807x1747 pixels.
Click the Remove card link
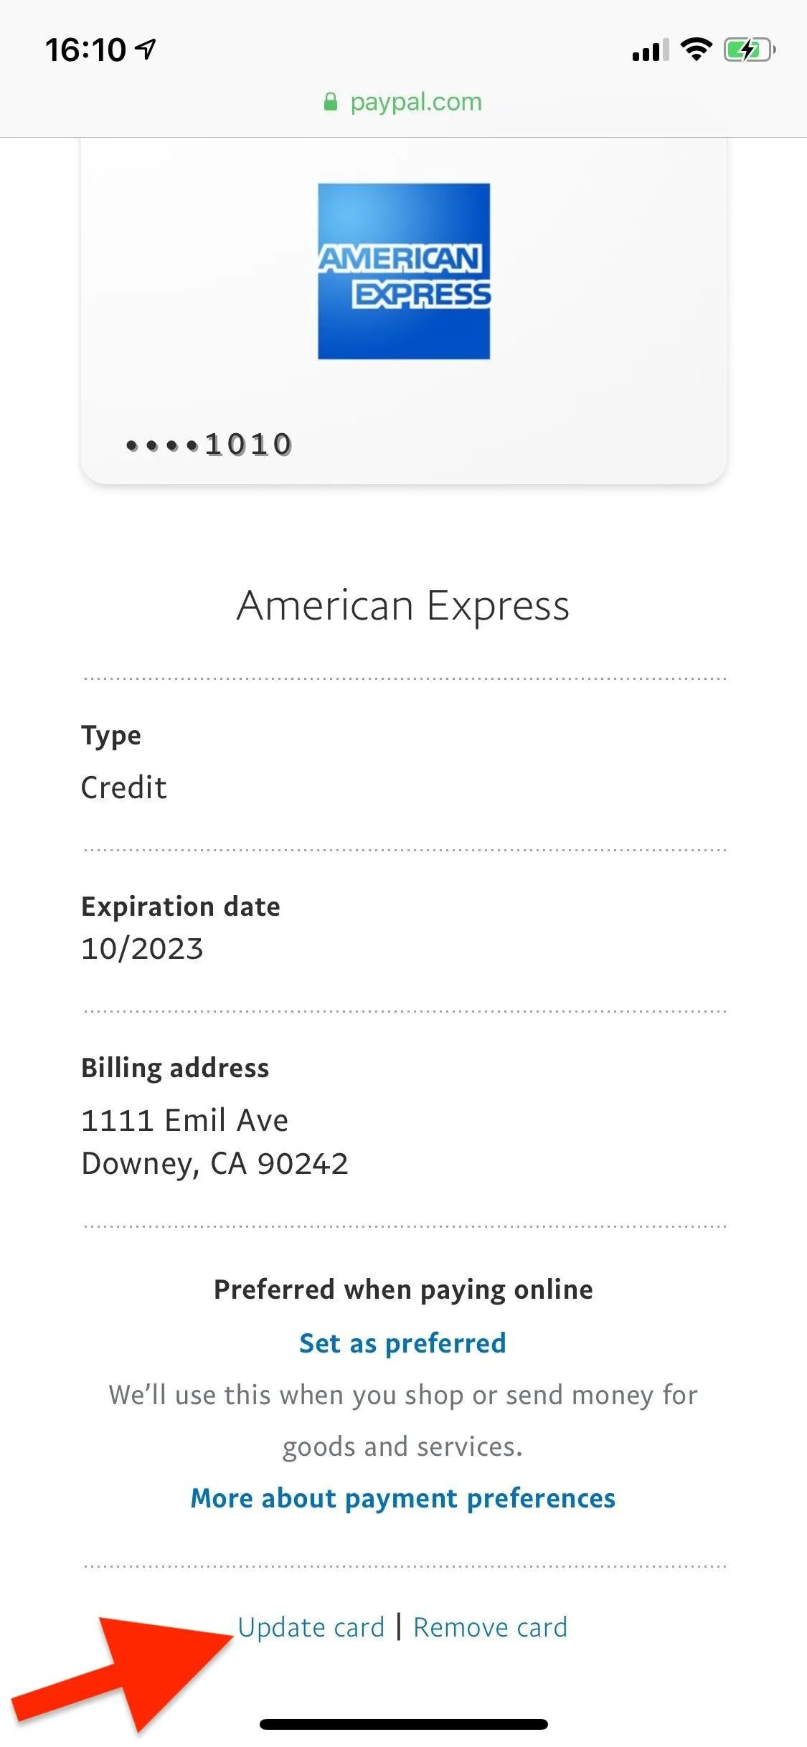pyautogui.click(x=491, y=1627)
